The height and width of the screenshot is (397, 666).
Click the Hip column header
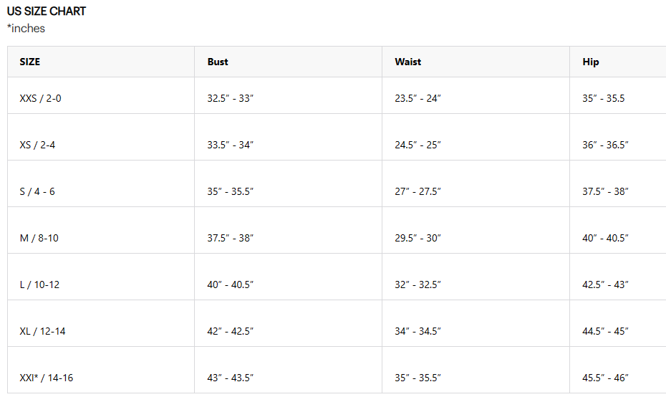(x=591, y=62)
